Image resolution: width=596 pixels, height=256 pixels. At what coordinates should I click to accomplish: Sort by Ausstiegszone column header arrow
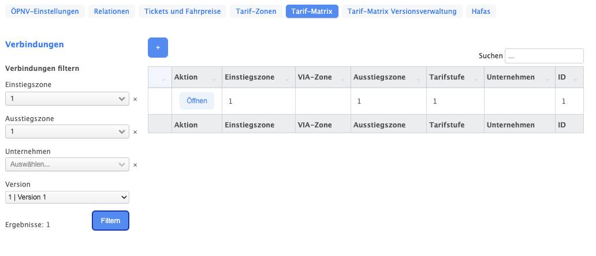click(420, 79)
